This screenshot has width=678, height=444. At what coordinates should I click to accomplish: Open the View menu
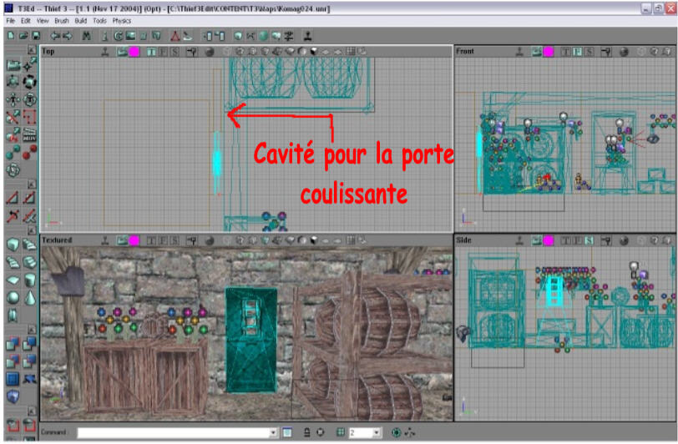point(43,21)
